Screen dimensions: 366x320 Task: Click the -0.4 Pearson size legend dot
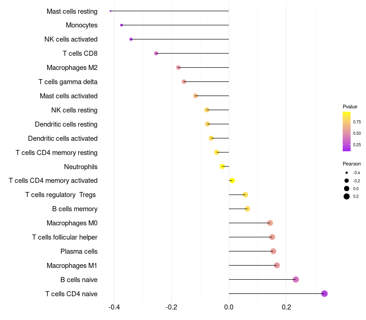pyautogui.click(x=347, y=173)
